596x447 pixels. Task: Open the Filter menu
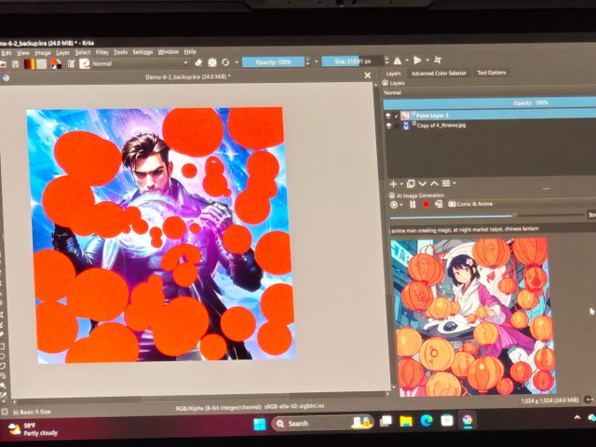(102, 52)
